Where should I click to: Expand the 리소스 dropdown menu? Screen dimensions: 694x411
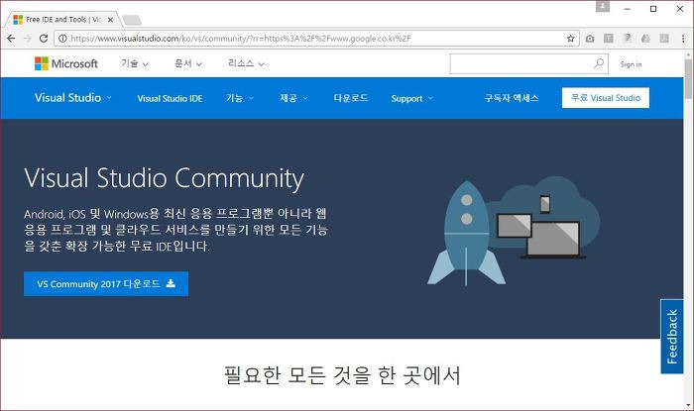tap(246, 63)
